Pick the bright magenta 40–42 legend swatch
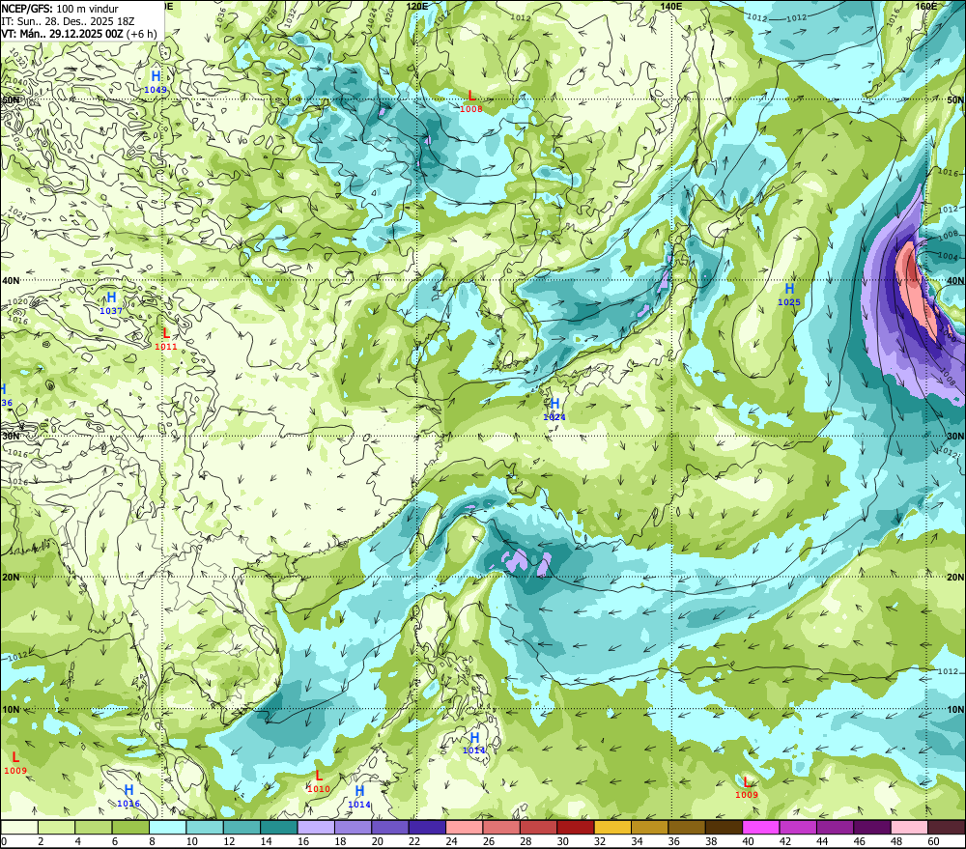This screenshot has width=966, height=849. [761, 827]
